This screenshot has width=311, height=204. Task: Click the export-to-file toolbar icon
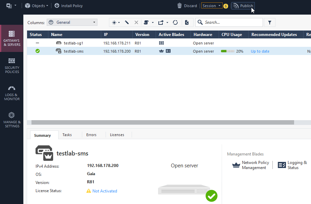pyautogui.click(x=187, y=22)
